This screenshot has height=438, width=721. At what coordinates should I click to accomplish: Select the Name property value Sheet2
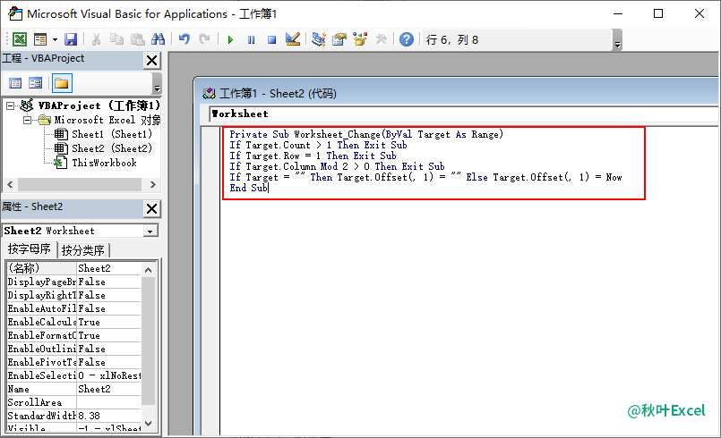click(x=108, y=389)
